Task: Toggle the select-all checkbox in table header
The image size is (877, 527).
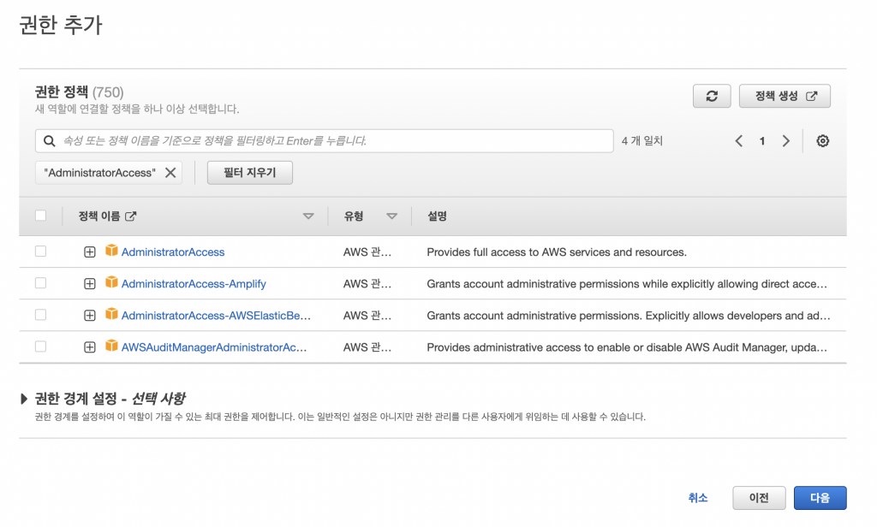Action: (x=40, y=216)
